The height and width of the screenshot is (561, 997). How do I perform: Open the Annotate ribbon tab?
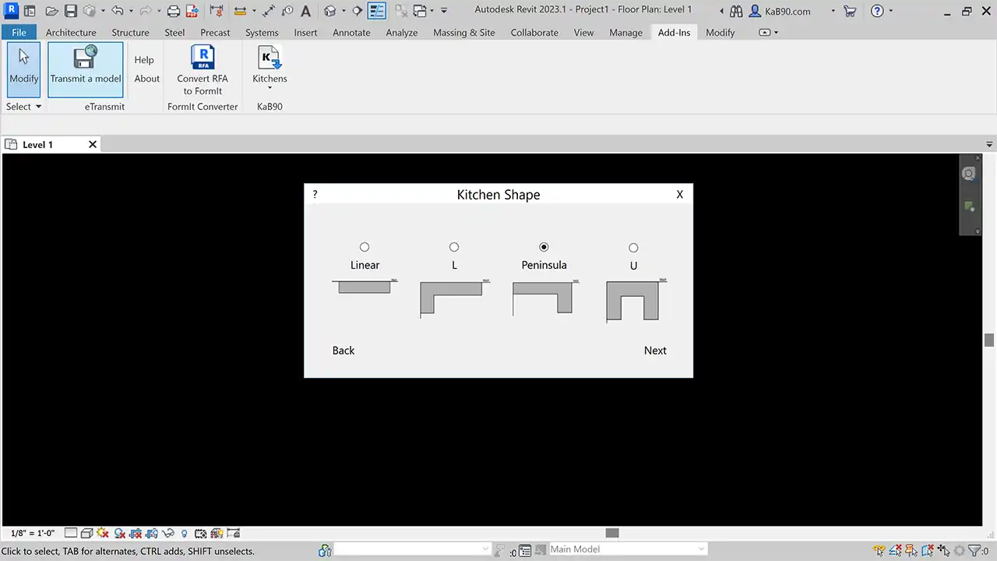tap(351, 33)
